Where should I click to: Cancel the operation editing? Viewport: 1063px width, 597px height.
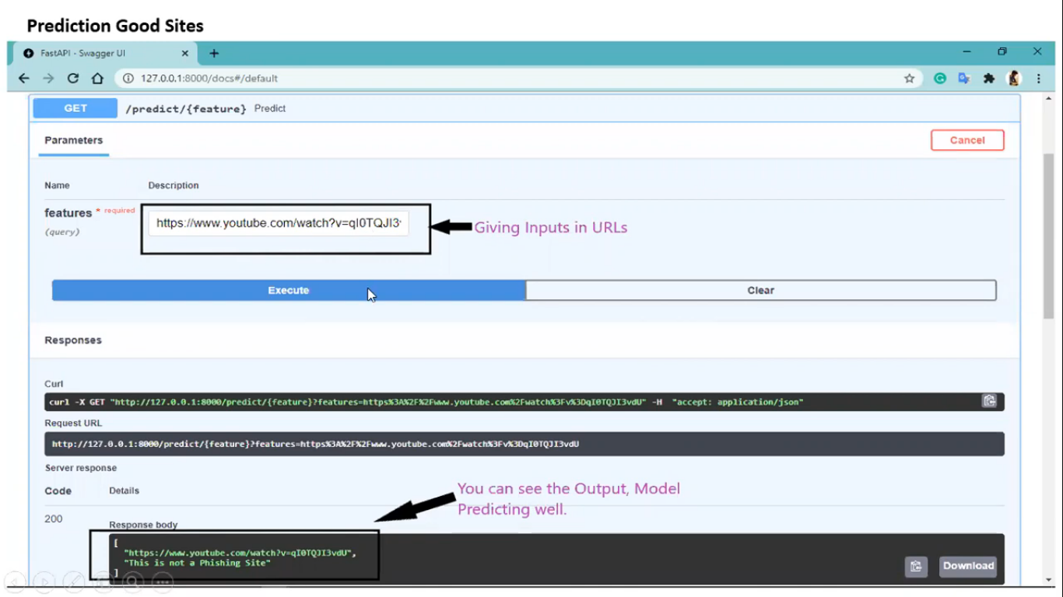pos(967,140)
